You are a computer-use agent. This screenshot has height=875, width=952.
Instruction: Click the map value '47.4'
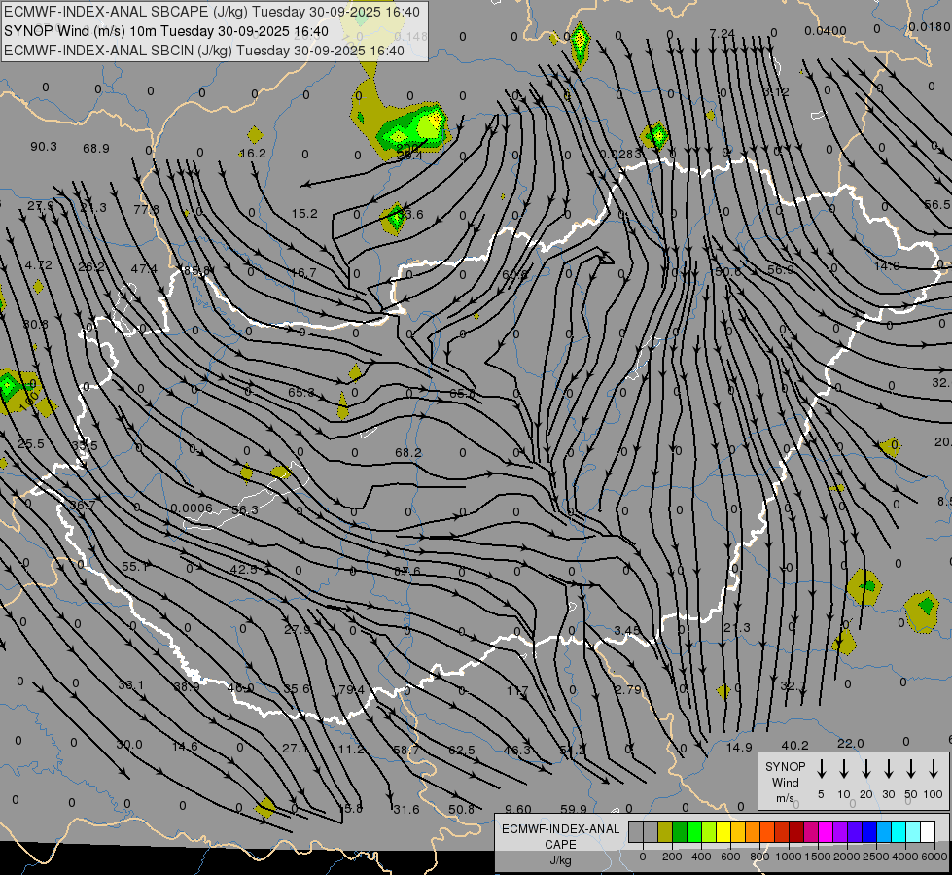pyautogui.click(x=144, y=268)
